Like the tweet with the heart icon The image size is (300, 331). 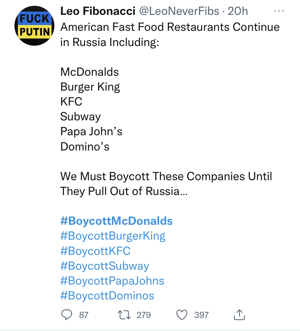[x=182, y=315]
